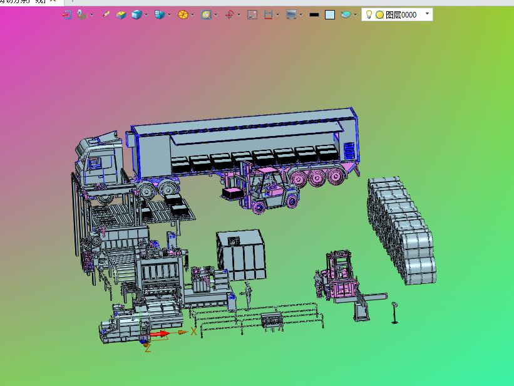Screen dimensions: 514x386
Task: Click the red crosshair rotate-view icon
Action: pos(230,15)
